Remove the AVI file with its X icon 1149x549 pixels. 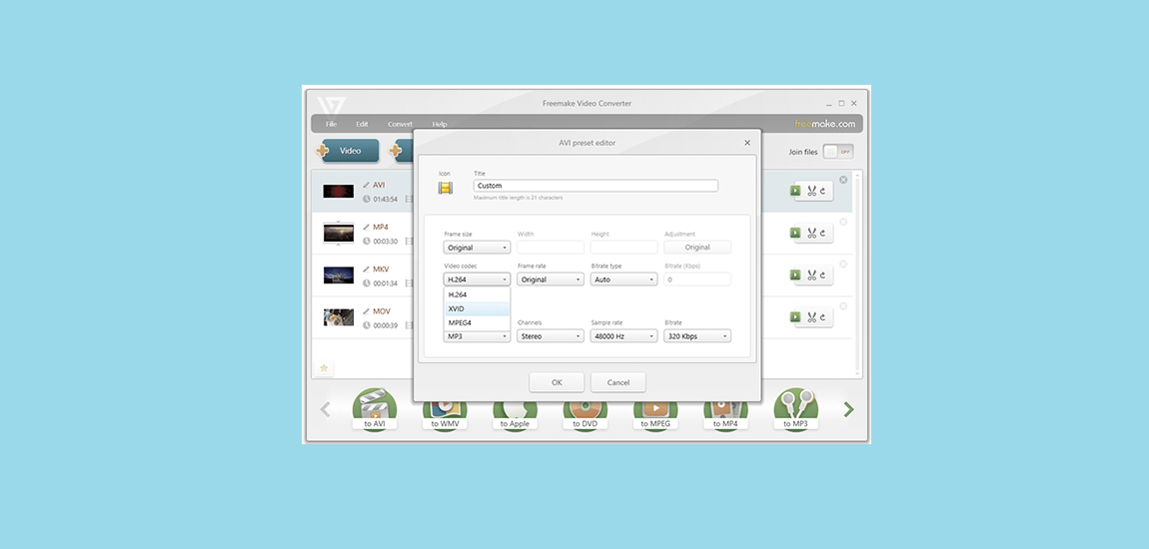tap(843, 180)
